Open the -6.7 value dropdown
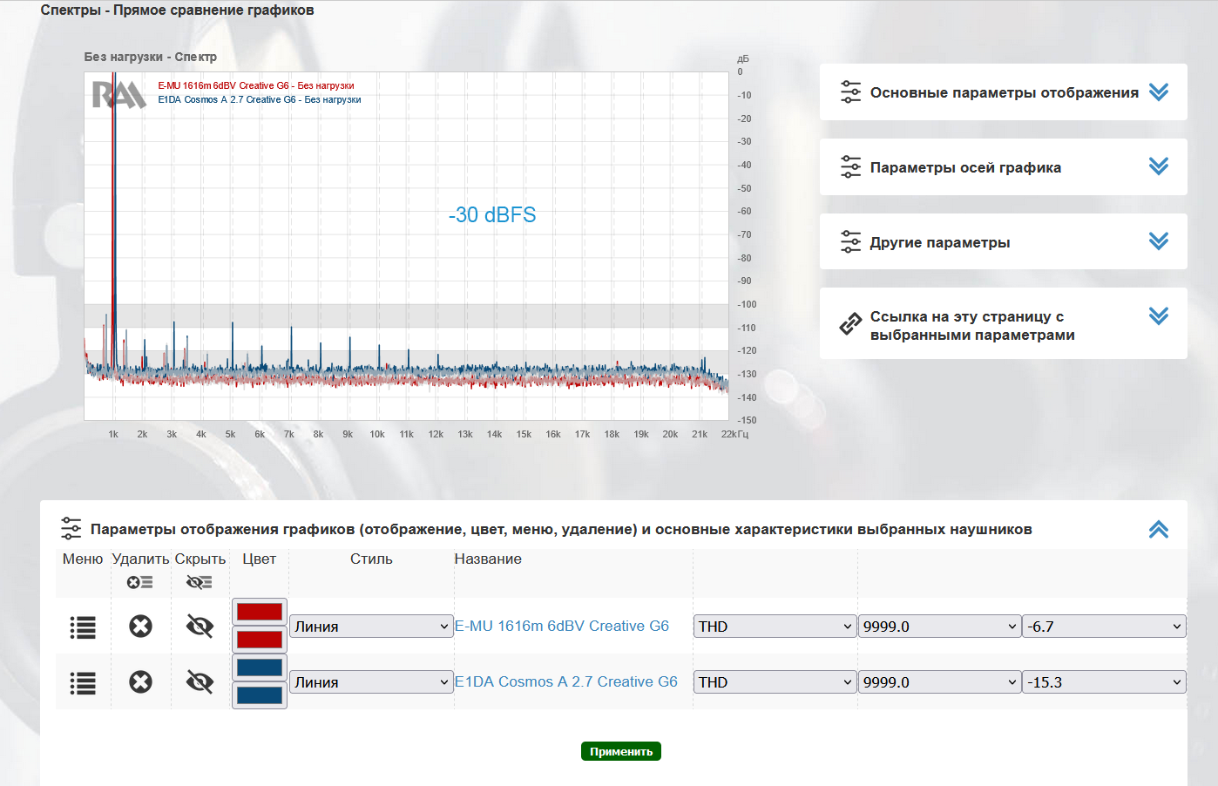1218x786 pixels. [x=1104, y=627]
